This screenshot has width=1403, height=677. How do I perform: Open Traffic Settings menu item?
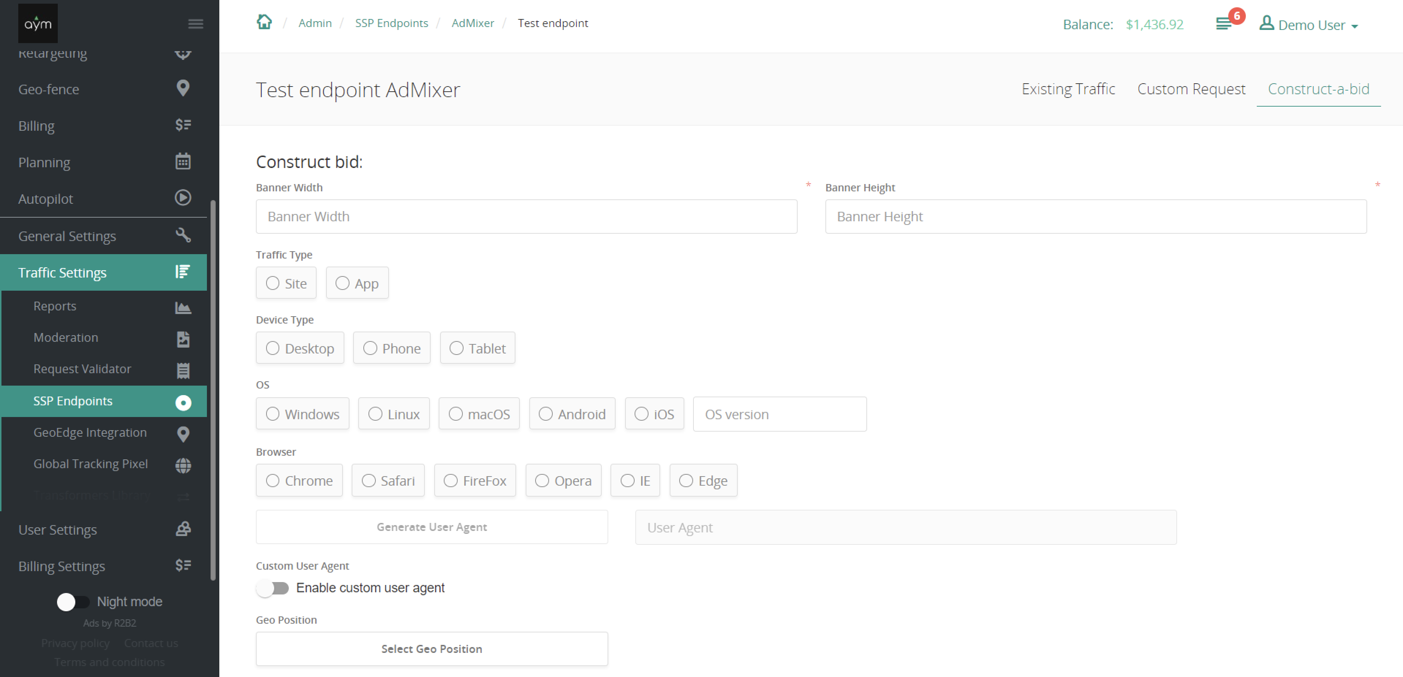103,272
